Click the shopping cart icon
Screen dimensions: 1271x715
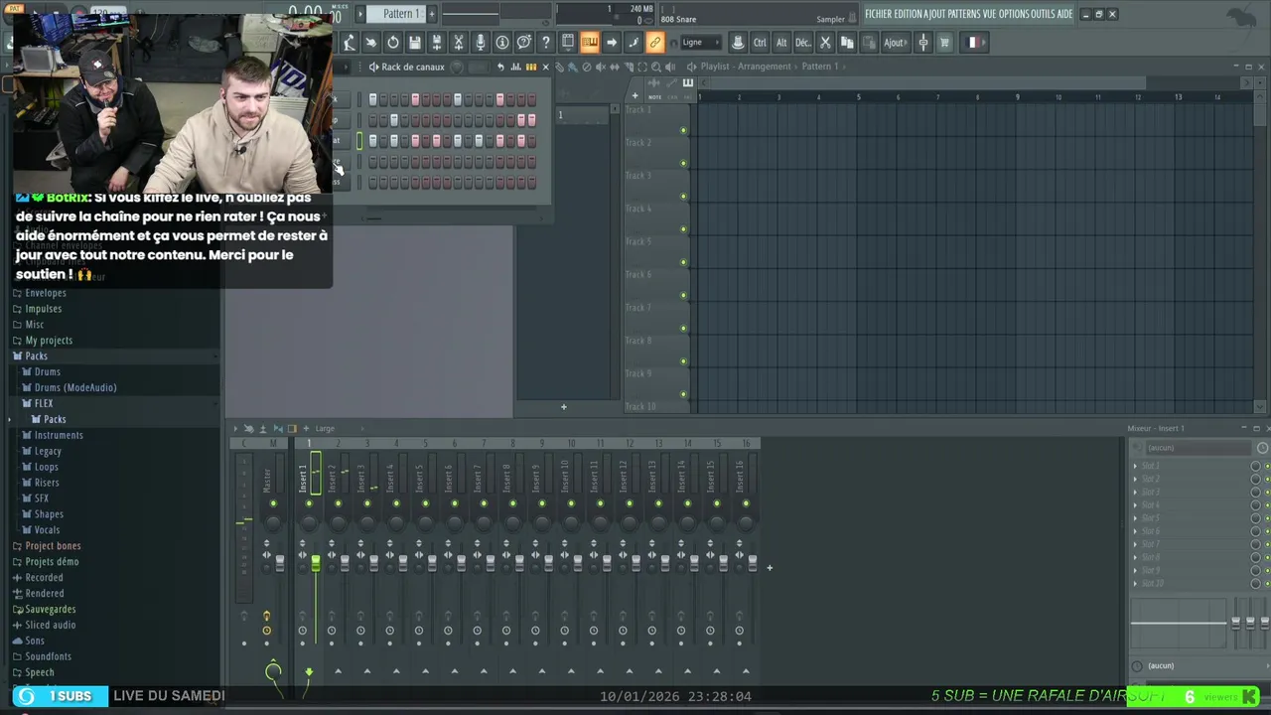tap(944, 42)
